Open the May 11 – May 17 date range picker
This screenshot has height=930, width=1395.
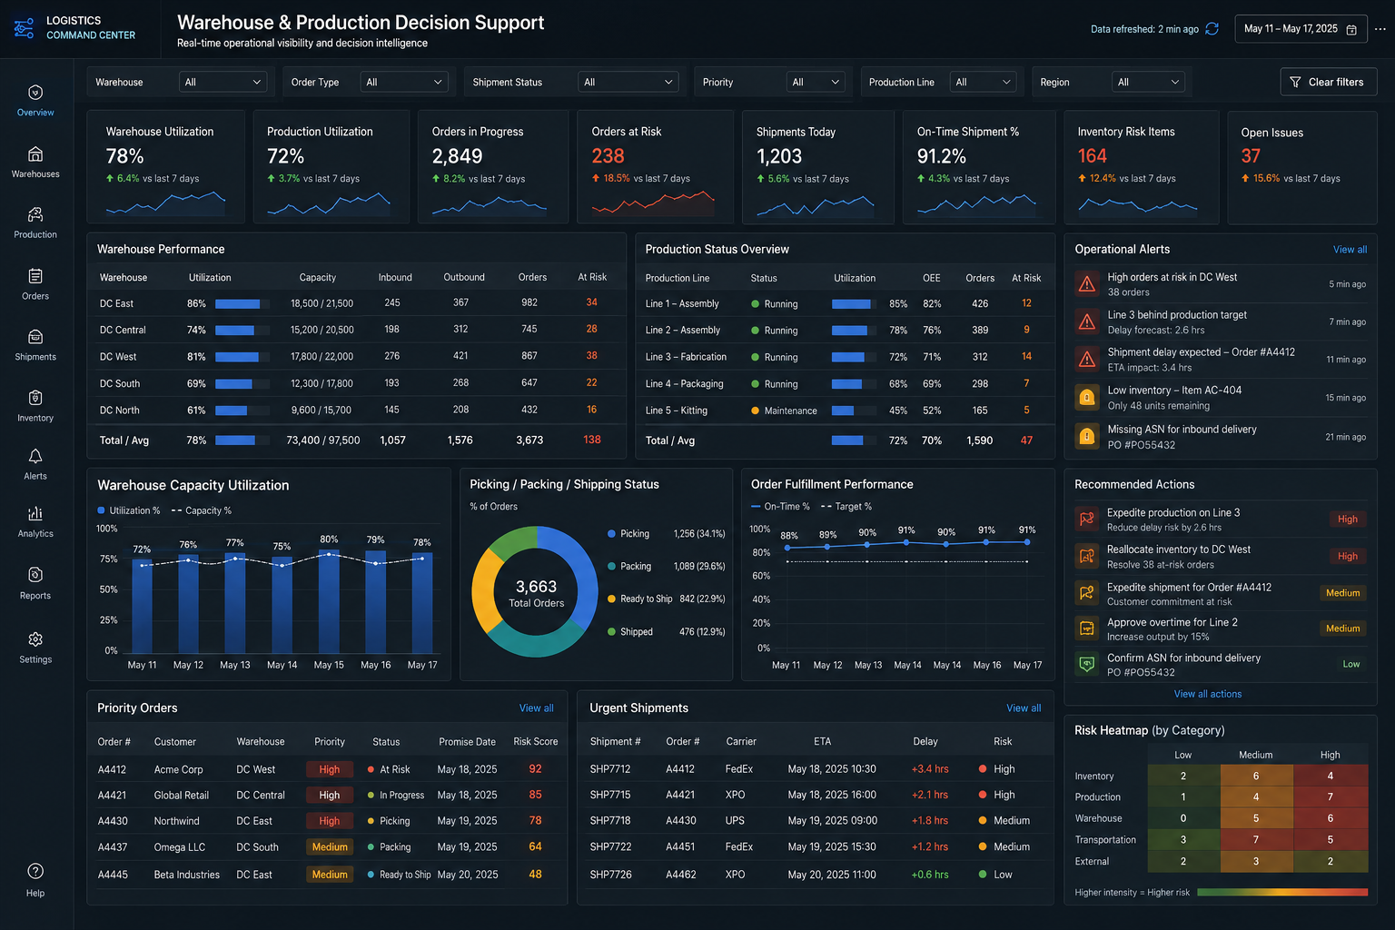point(1301,29)
